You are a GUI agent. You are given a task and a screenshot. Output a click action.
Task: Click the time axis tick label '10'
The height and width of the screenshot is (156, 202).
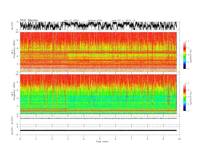[179, 139]
